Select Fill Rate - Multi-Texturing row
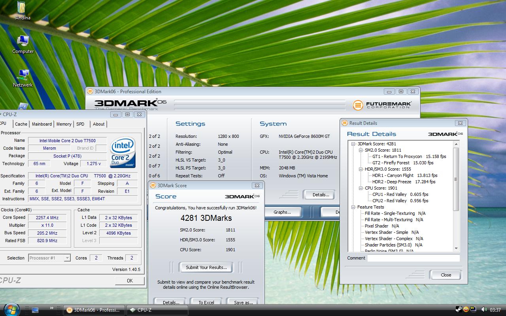Screen dimensions: 506x316 point(394,220)
